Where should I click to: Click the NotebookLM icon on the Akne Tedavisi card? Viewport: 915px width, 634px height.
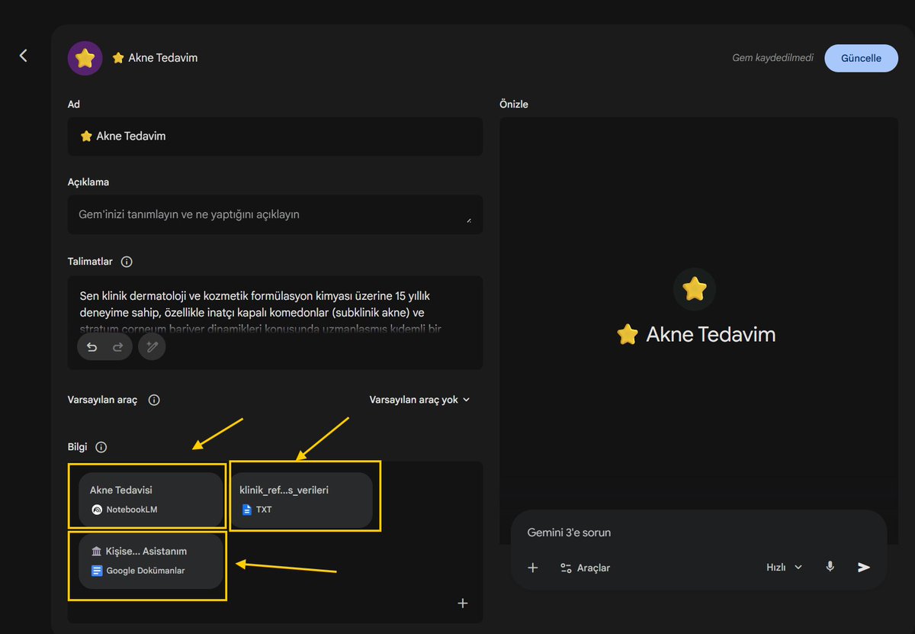coord(96,510)
